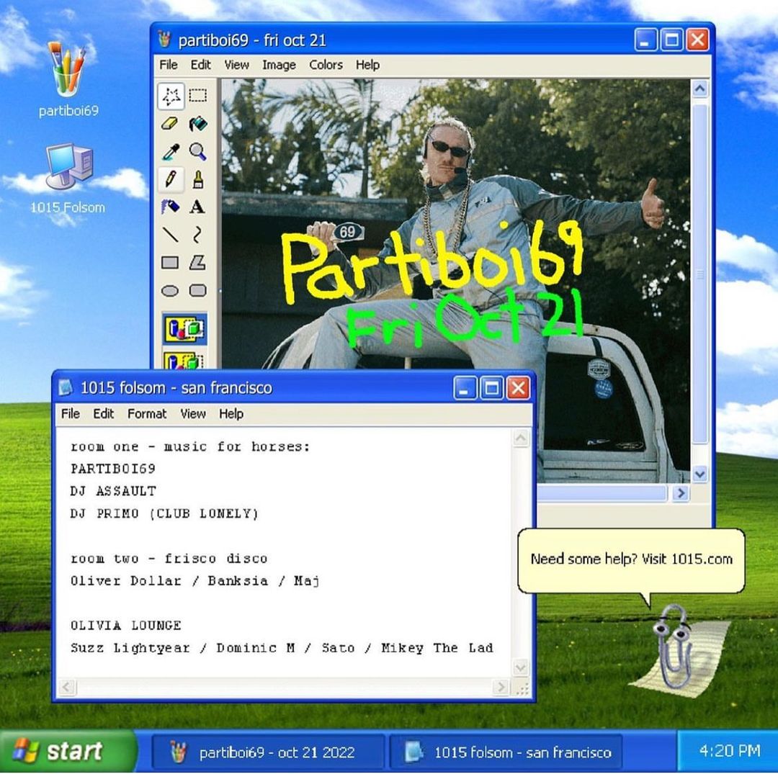Open the Format menu in Notepad
Screen dimensions: 778x774
click(147, 414)
